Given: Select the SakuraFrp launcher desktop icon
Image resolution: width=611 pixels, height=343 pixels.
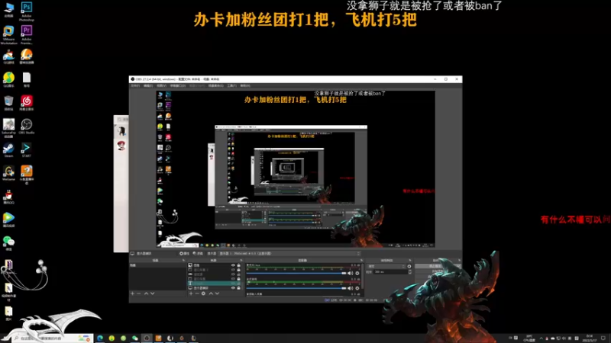Looking at the screenshot, I should [x=8, y=127].
